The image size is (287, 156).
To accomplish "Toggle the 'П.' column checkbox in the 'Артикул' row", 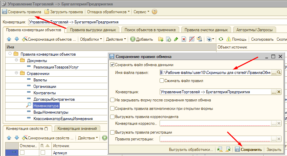I will click(x=43, y=152).
